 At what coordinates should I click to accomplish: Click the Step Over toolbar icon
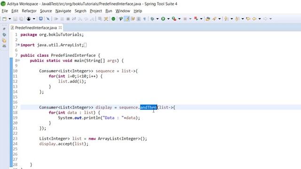(86, 19)
